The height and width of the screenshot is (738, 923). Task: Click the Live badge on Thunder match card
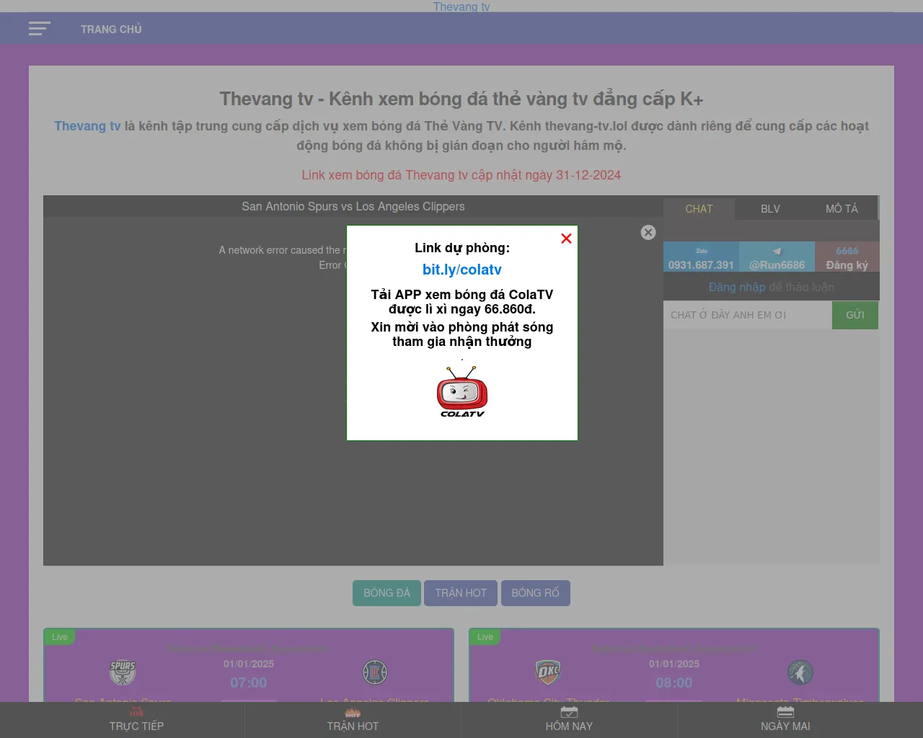tap(485, 637)
